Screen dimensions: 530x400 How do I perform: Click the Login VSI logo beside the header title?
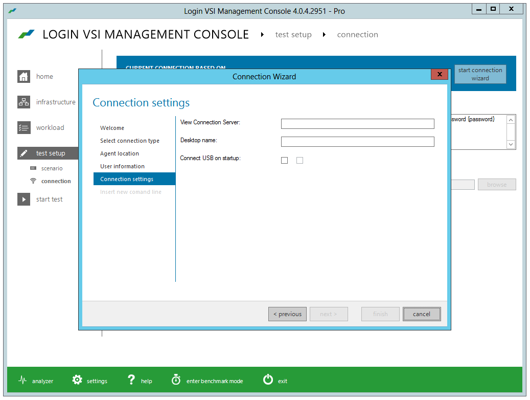[x=27, y=34]
